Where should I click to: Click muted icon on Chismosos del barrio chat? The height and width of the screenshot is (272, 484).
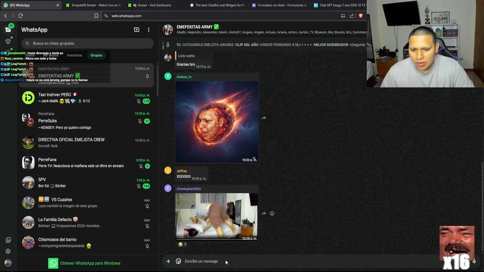pos(147,246)
